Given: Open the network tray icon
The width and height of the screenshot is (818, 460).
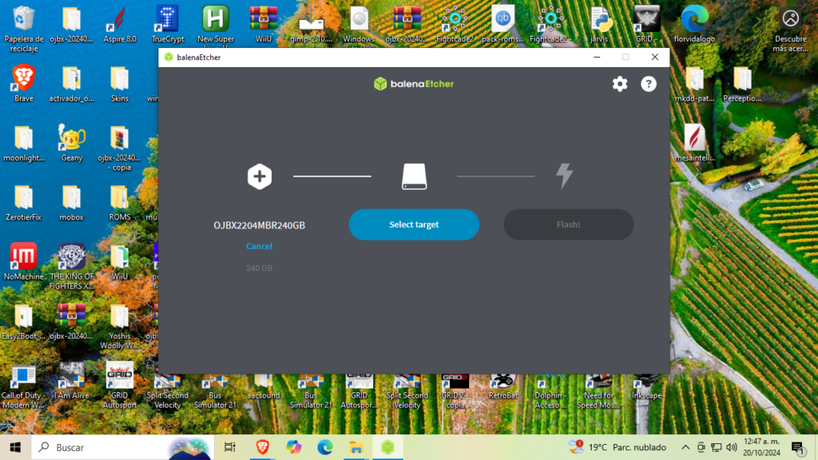Looking at the screenshot, I should [x=717, y=447].
